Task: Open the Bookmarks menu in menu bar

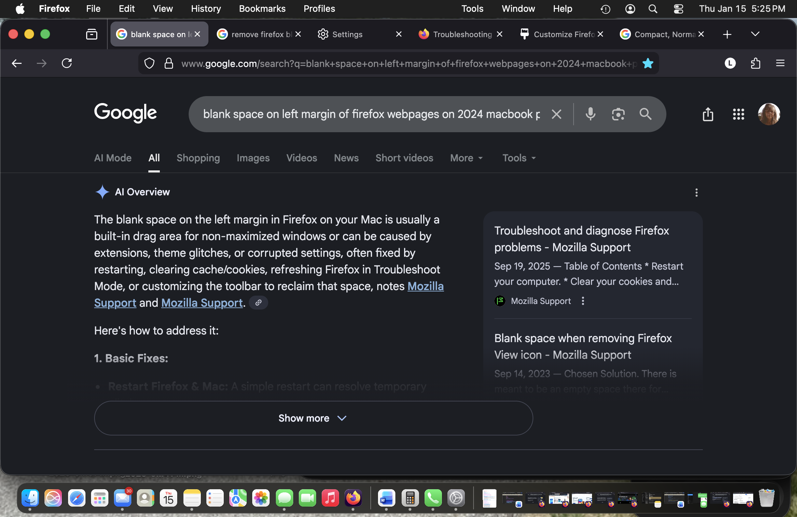Action: [x=262, y=9]
